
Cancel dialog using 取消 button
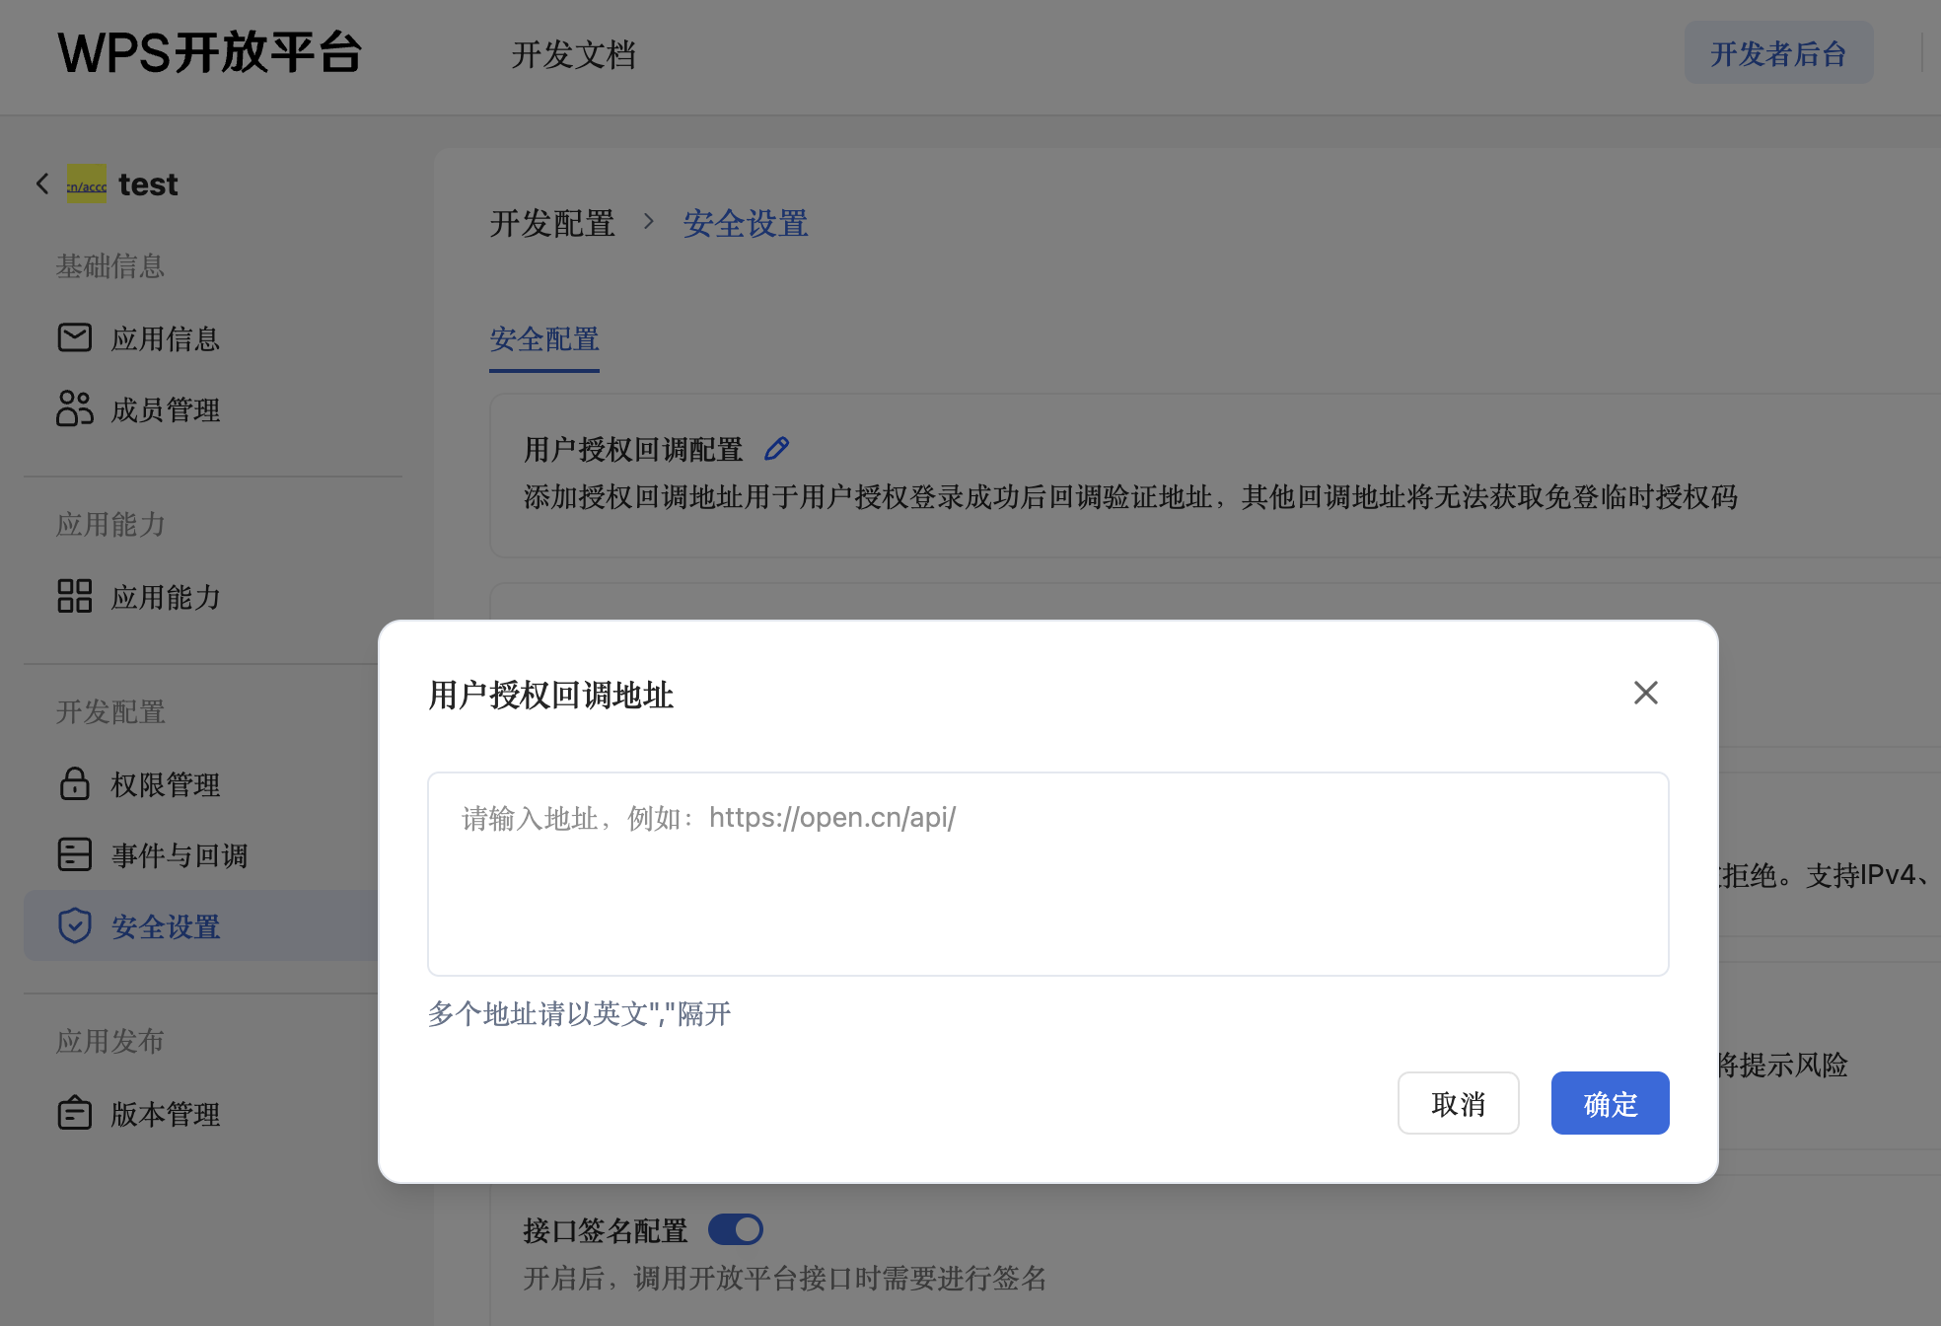point(1458,1103)
